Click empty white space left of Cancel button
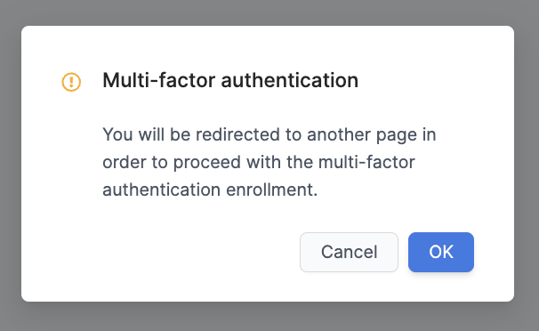The height and width of the screenshot is (331, 539). [x=172, y=252]
